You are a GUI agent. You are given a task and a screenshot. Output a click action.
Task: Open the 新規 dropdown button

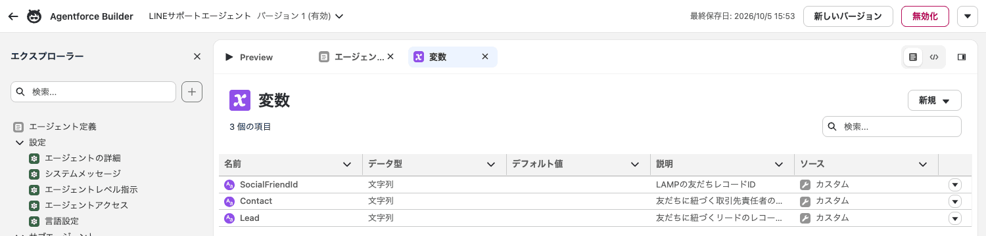tap(934, 100)
